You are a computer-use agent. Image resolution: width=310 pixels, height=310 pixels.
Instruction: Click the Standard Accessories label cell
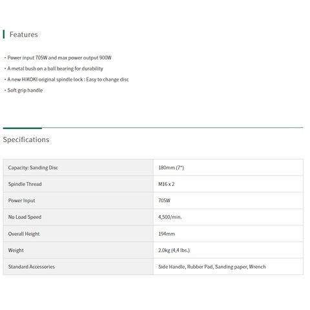(x=78, y=267)
